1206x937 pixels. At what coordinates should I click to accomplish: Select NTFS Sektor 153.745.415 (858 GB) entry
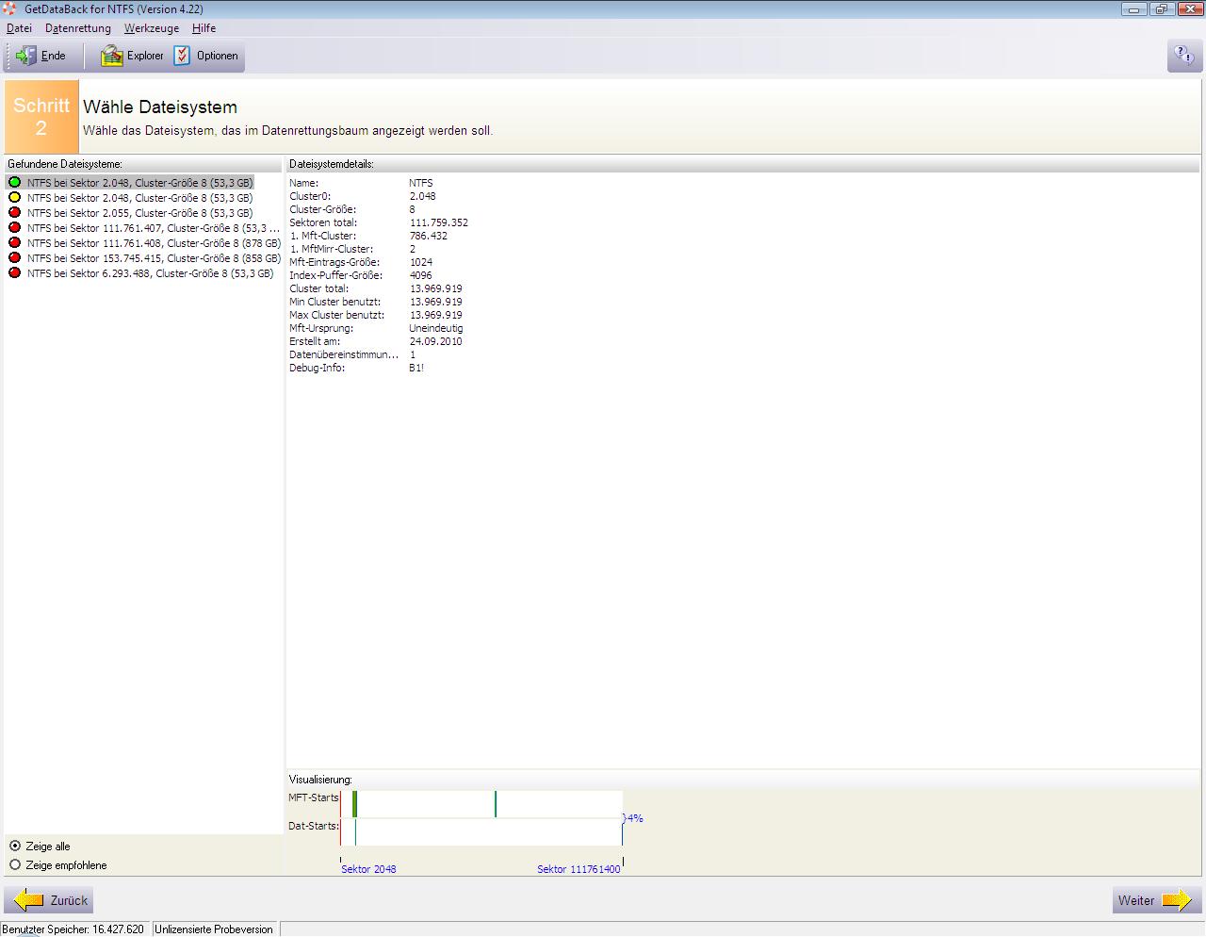143,258
